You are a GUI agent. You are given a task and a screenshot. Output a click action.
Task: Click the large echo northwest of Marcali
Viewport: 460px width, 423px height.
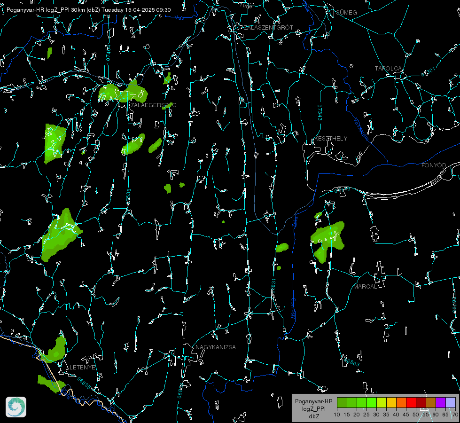click(x=327, y=241)
